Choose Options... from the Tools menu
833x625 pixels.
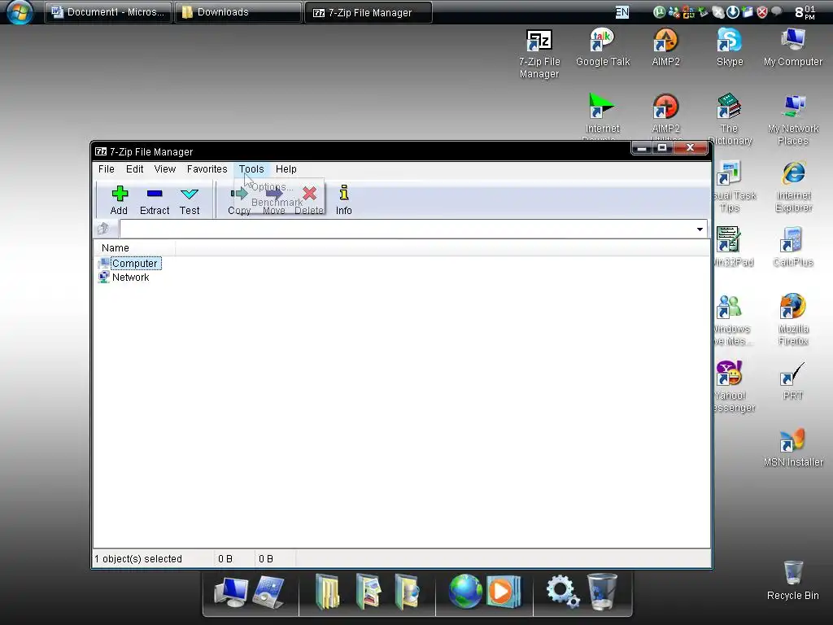click(272, 187)
